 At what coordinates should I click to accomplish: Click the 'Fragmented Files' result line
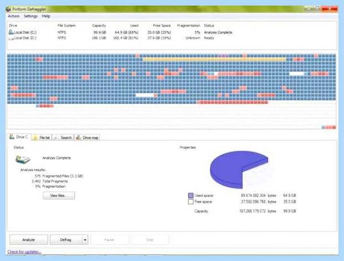pos(59,176)
